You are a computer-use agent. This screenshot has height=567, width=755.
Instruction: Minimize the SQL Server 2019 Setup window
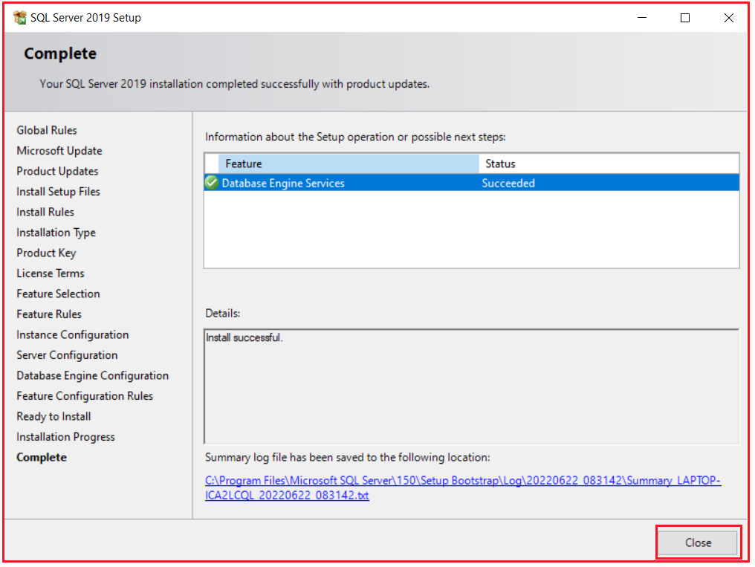coord(642,18)
